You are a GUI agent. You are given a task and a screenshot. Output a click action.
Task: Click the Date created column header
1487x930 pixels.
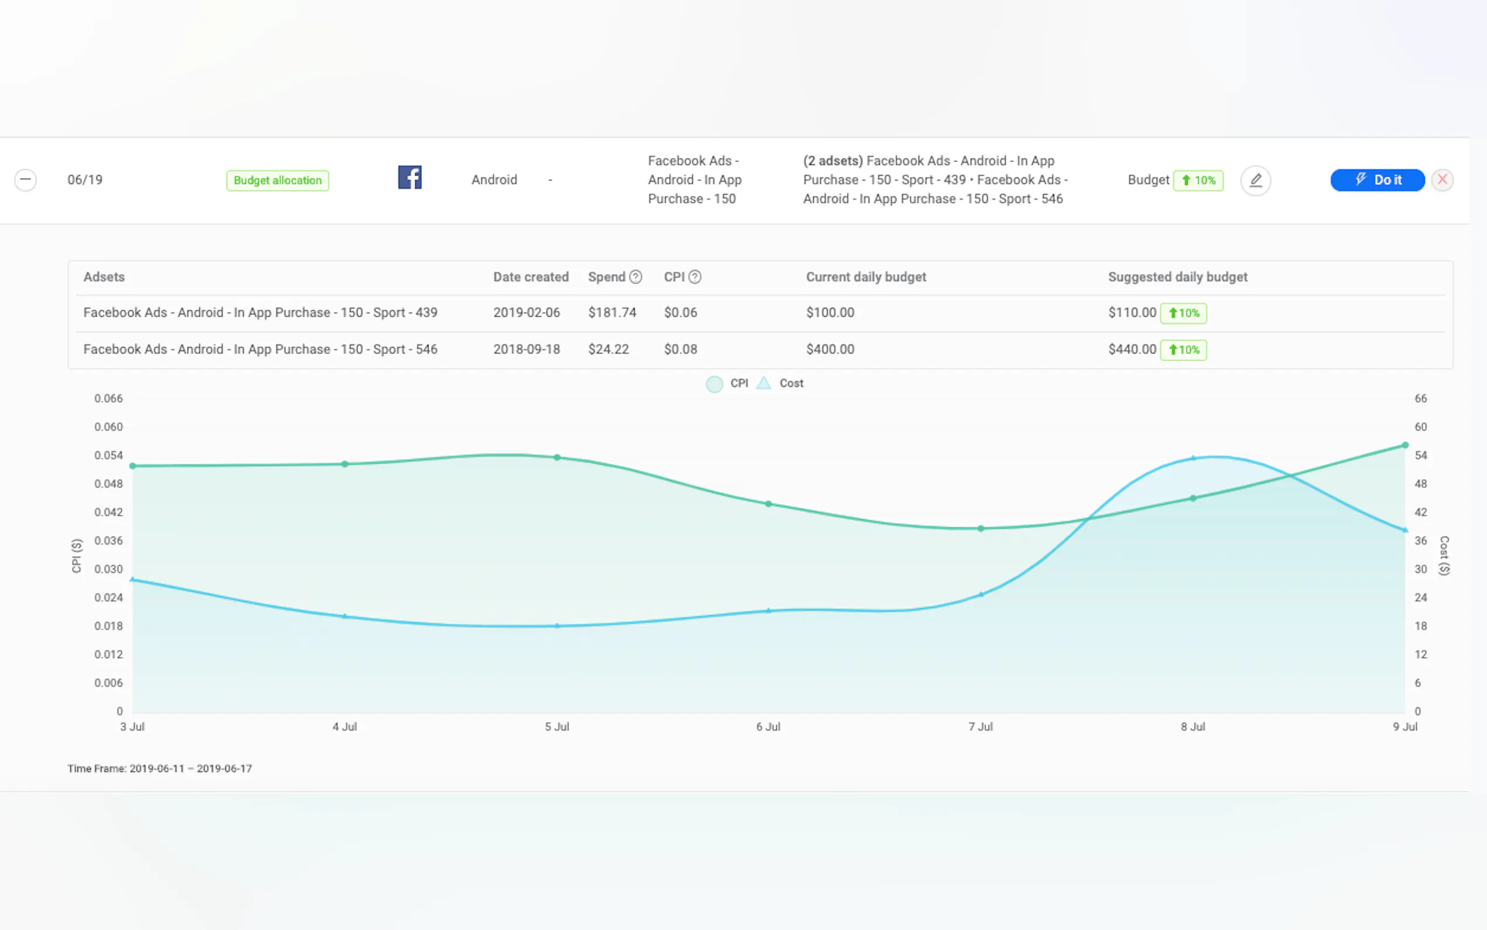[x=530, y=277]
